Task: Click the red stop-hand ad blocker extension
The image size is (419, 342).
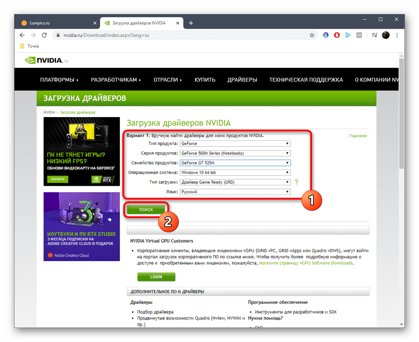Action: [337, 35]
